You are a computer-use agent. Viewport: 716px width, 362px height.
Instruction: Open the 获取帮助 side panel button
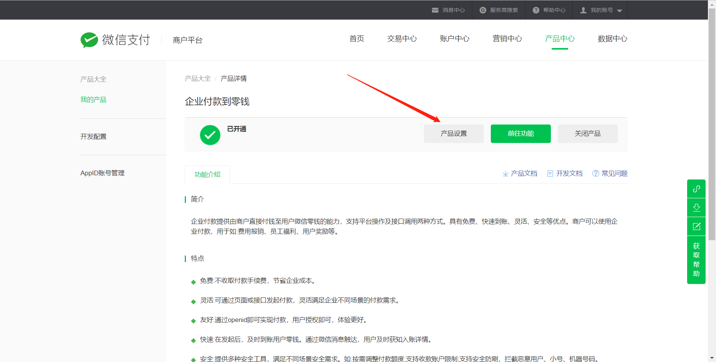click(x=696, y=260)
